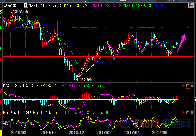Viewport: 196px width, 136px height.
Task: Maximize the MACD indicator panel
Action: pos(188,86)
